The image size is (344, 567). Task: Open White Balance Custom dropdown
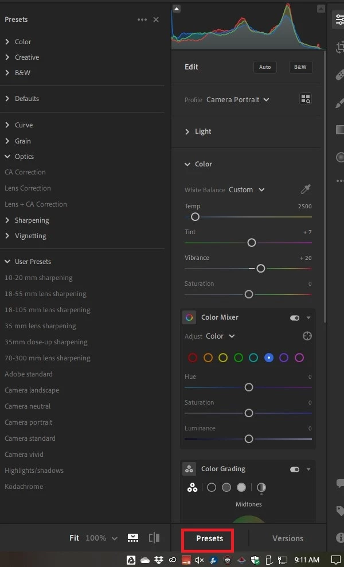(x=247, y=189)
